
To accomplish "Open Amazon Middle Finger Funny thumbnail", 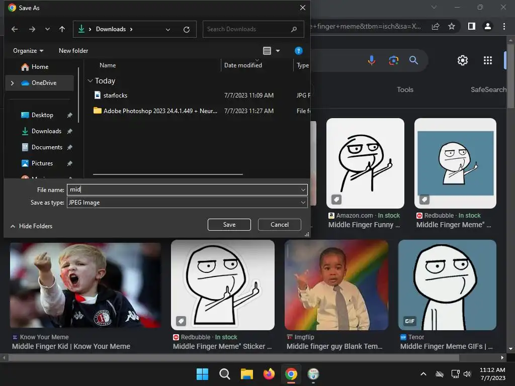I will tap(365, 163).
